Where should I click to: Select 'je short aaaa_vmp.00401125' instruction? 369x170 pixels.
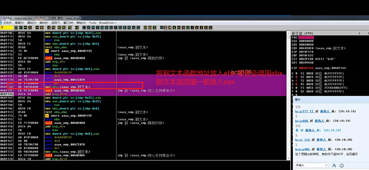[68, 51]
